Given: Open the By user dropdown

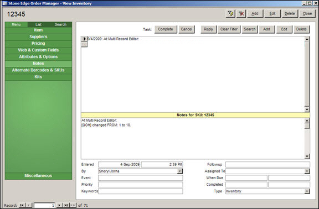Looking at the screenshot, I should 179,171.
